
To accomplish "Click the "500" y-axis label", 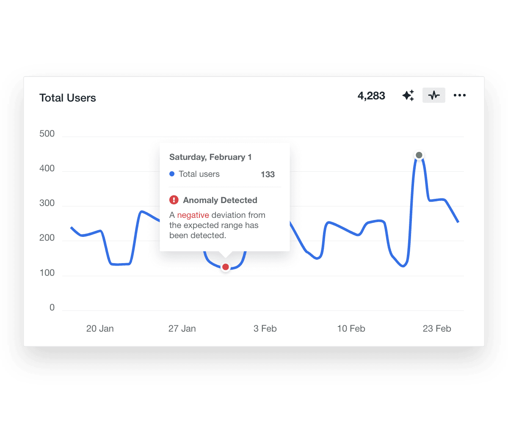I will (47, 134).
